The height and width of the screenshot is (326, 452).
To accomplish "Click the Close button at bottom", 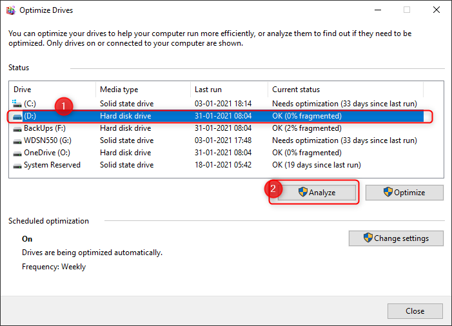I will point(415,311).
